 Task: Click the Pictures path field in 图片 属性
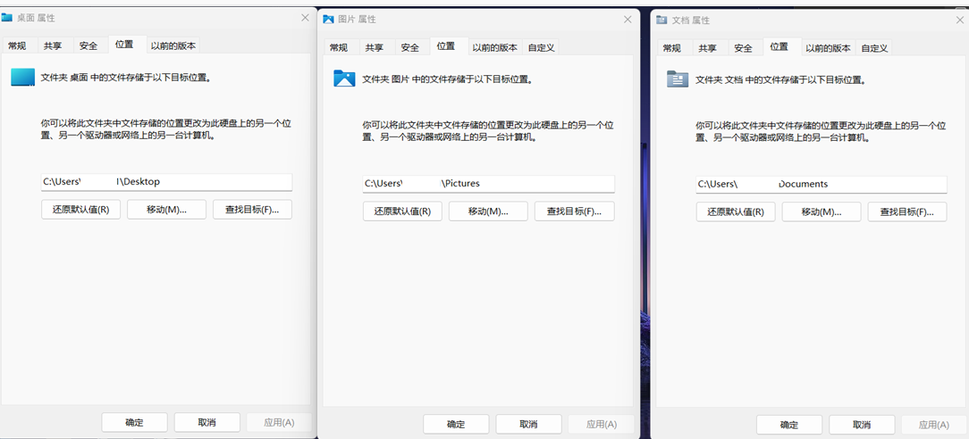coord(488,184)
